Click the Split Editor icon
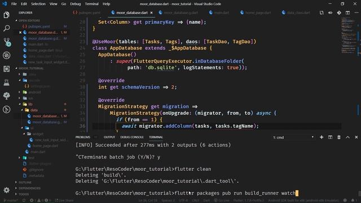This screenshot has width=361, height=203. (347, 12)
